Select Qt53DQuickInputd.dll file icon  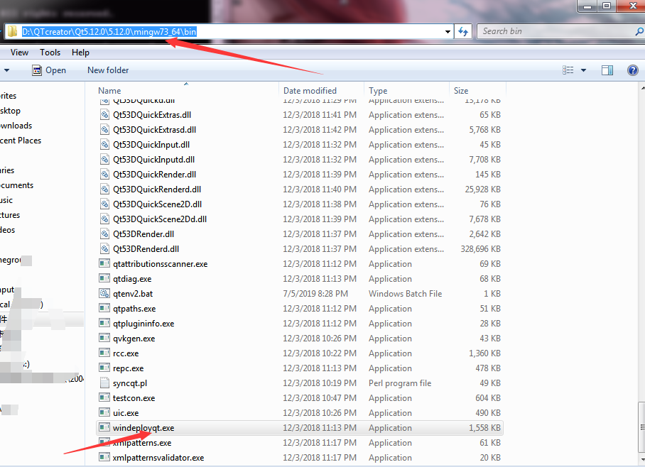point(105,160)
